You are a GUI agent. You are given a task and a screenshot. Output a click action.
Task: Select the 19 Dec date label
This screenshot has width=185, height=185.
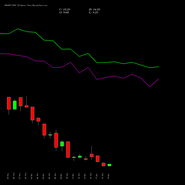(x=108, y=176)
